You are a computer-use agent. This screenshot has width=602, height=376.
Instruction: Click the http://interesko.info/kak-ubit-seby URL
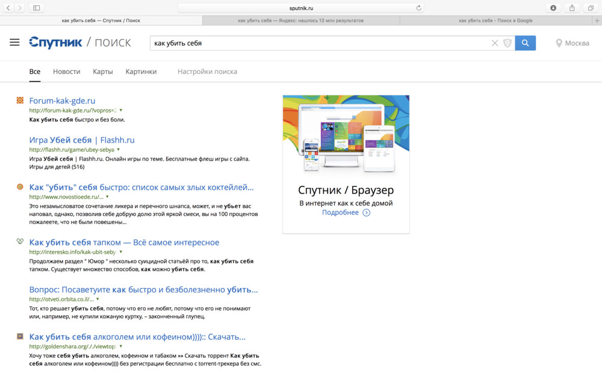point(73,251)
